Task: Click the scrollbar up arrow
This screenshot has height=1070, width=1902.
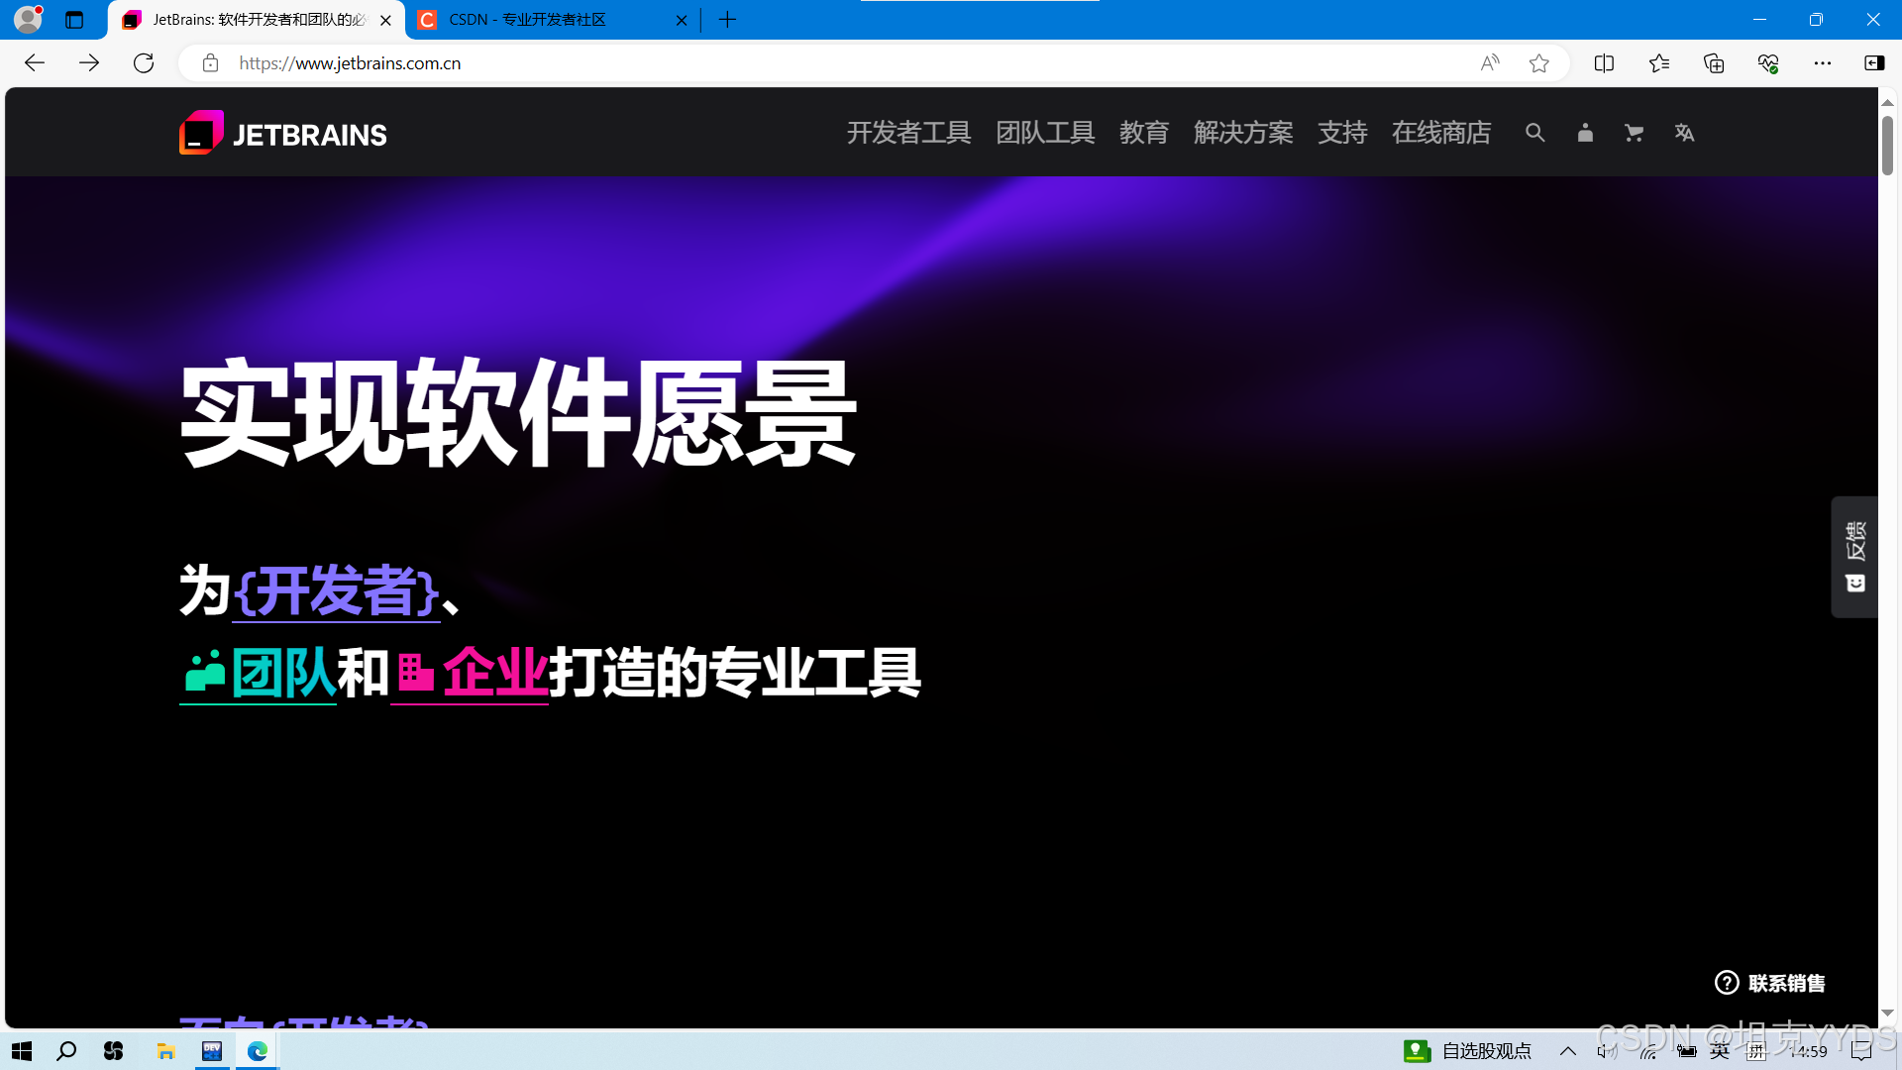Action: pos(1887,102)
